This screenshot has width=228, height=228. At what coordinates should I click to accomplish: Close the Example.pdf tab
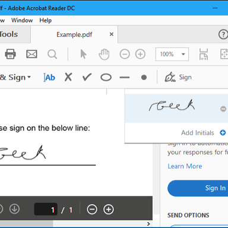112,34
